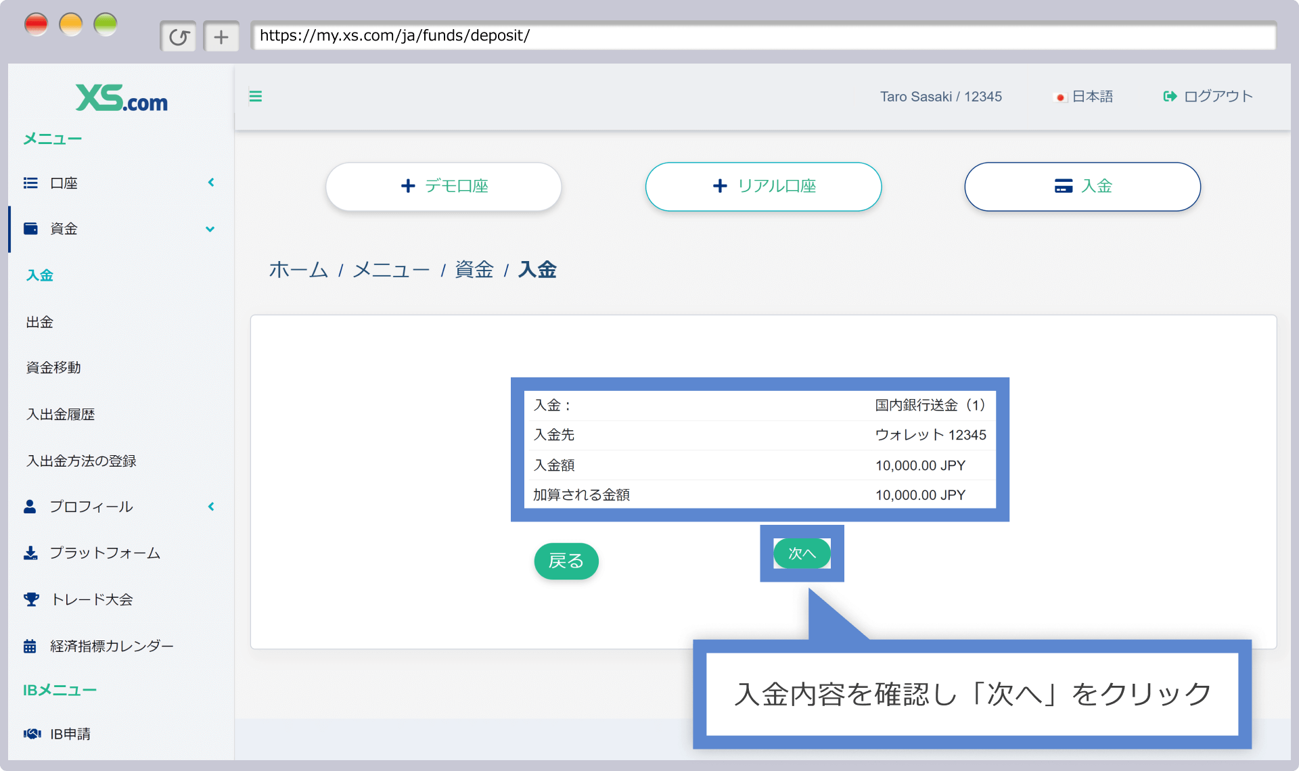Viewport: 1299px width, 771px height.
Task: Click the card icon in 入金 button
Action: point(1063,186)
